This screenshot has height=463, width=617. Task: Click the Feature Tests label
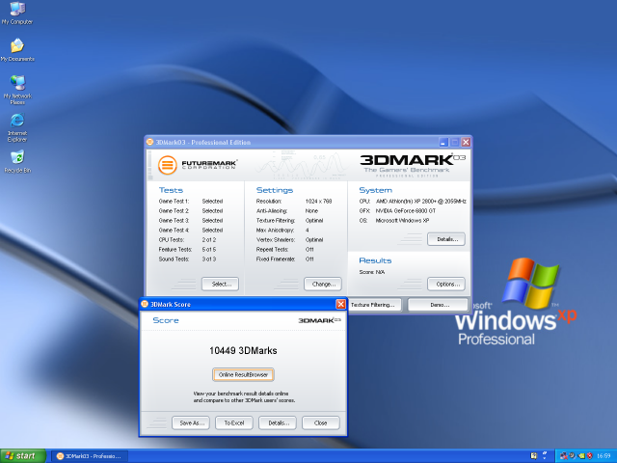175,249
